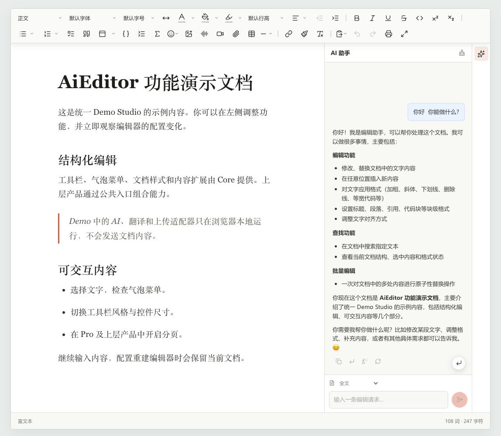Image resolution: width=501 pixels, height=436 pixels.
Task: Activate the format painter brush
Action: click(x=304, y=34)
